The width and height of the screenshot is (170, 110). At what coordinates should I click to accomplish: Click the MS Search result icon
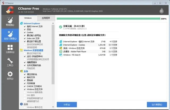pyautogui.click(x=61, y=55)
